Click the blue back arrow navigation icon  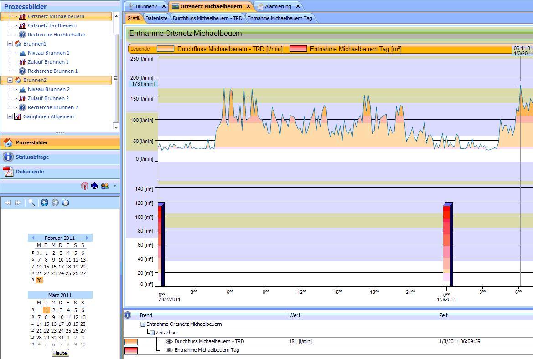45,202
